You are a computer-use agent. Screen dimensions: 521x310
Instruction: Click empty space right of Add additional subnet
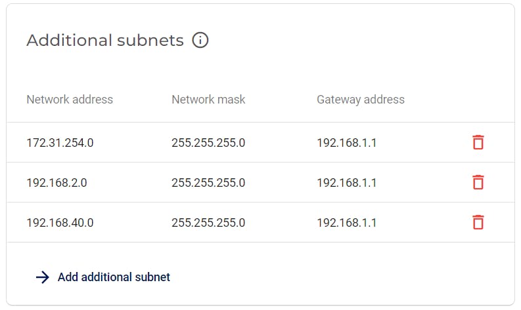pos(332,277)
